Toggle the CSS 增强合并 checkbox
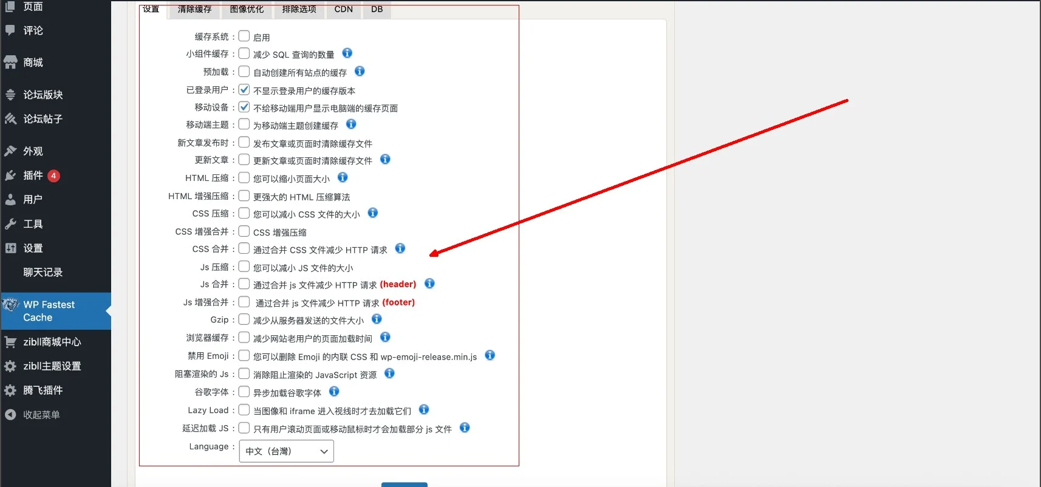 coord(244,231)
